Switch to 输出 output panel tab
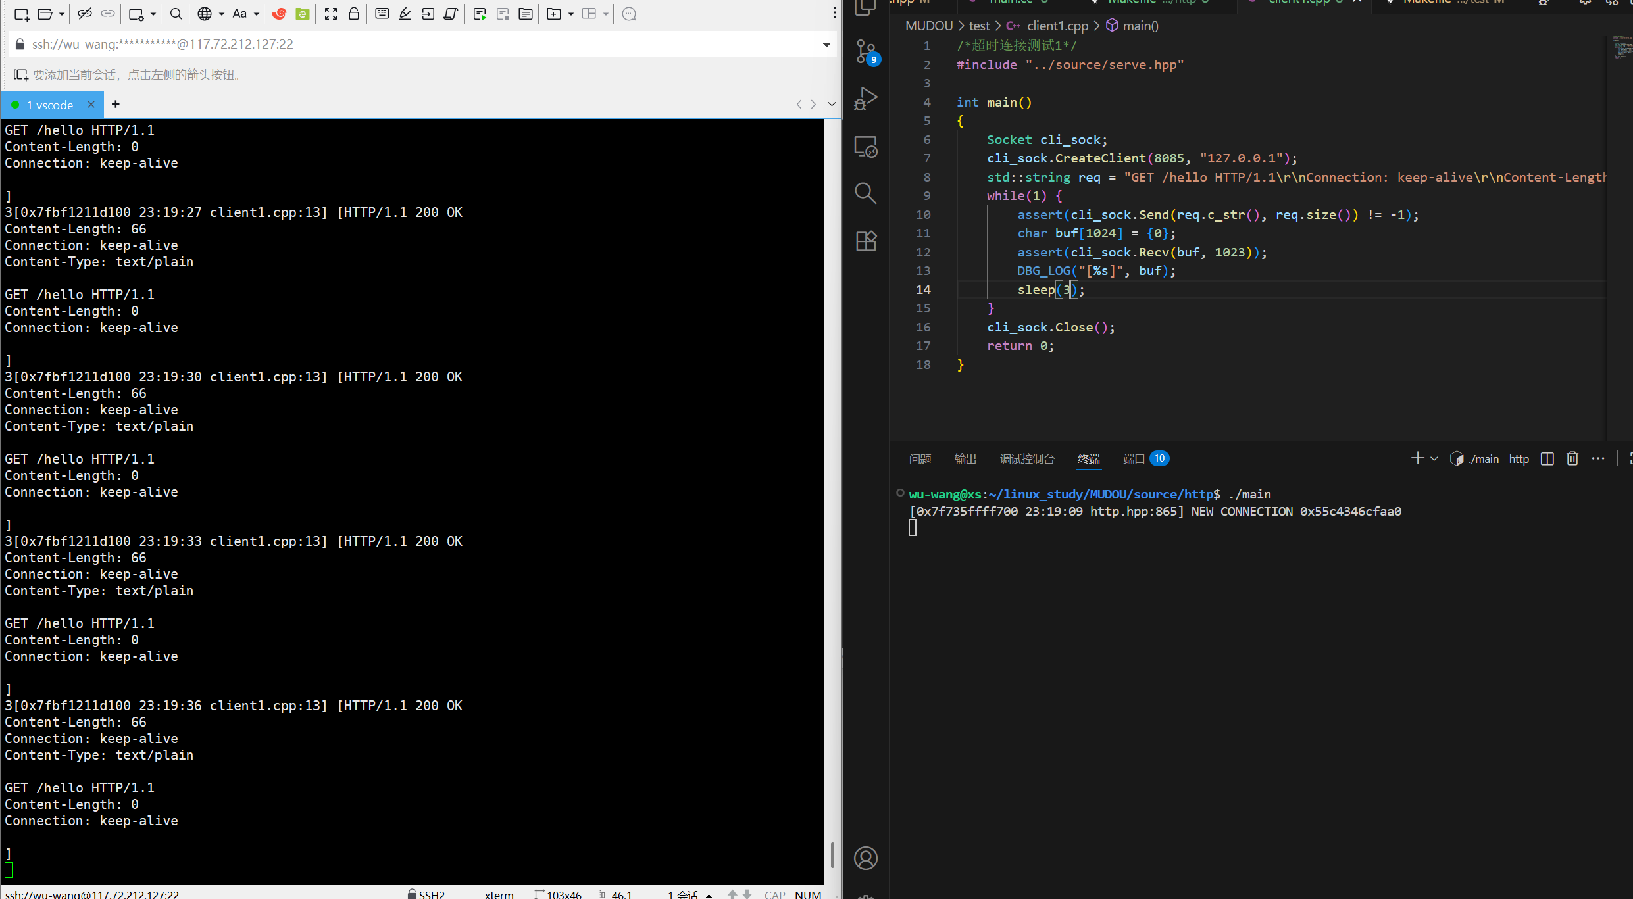This screenshot has width=1633, height=899. pos(965,459)
